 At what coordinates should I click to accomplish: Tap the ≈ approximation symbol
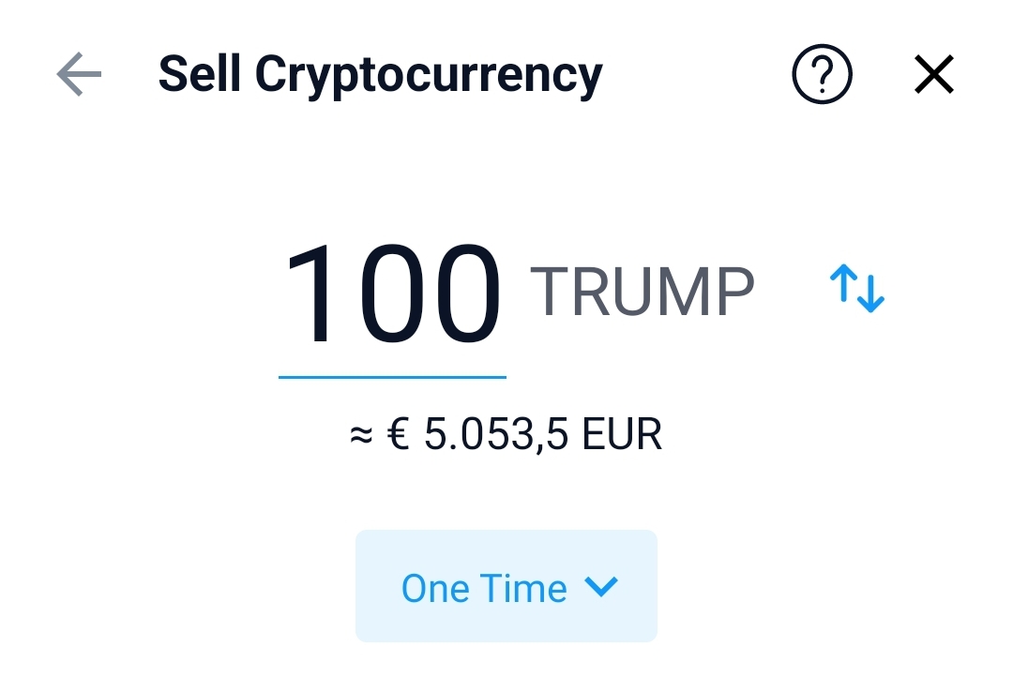361,436
